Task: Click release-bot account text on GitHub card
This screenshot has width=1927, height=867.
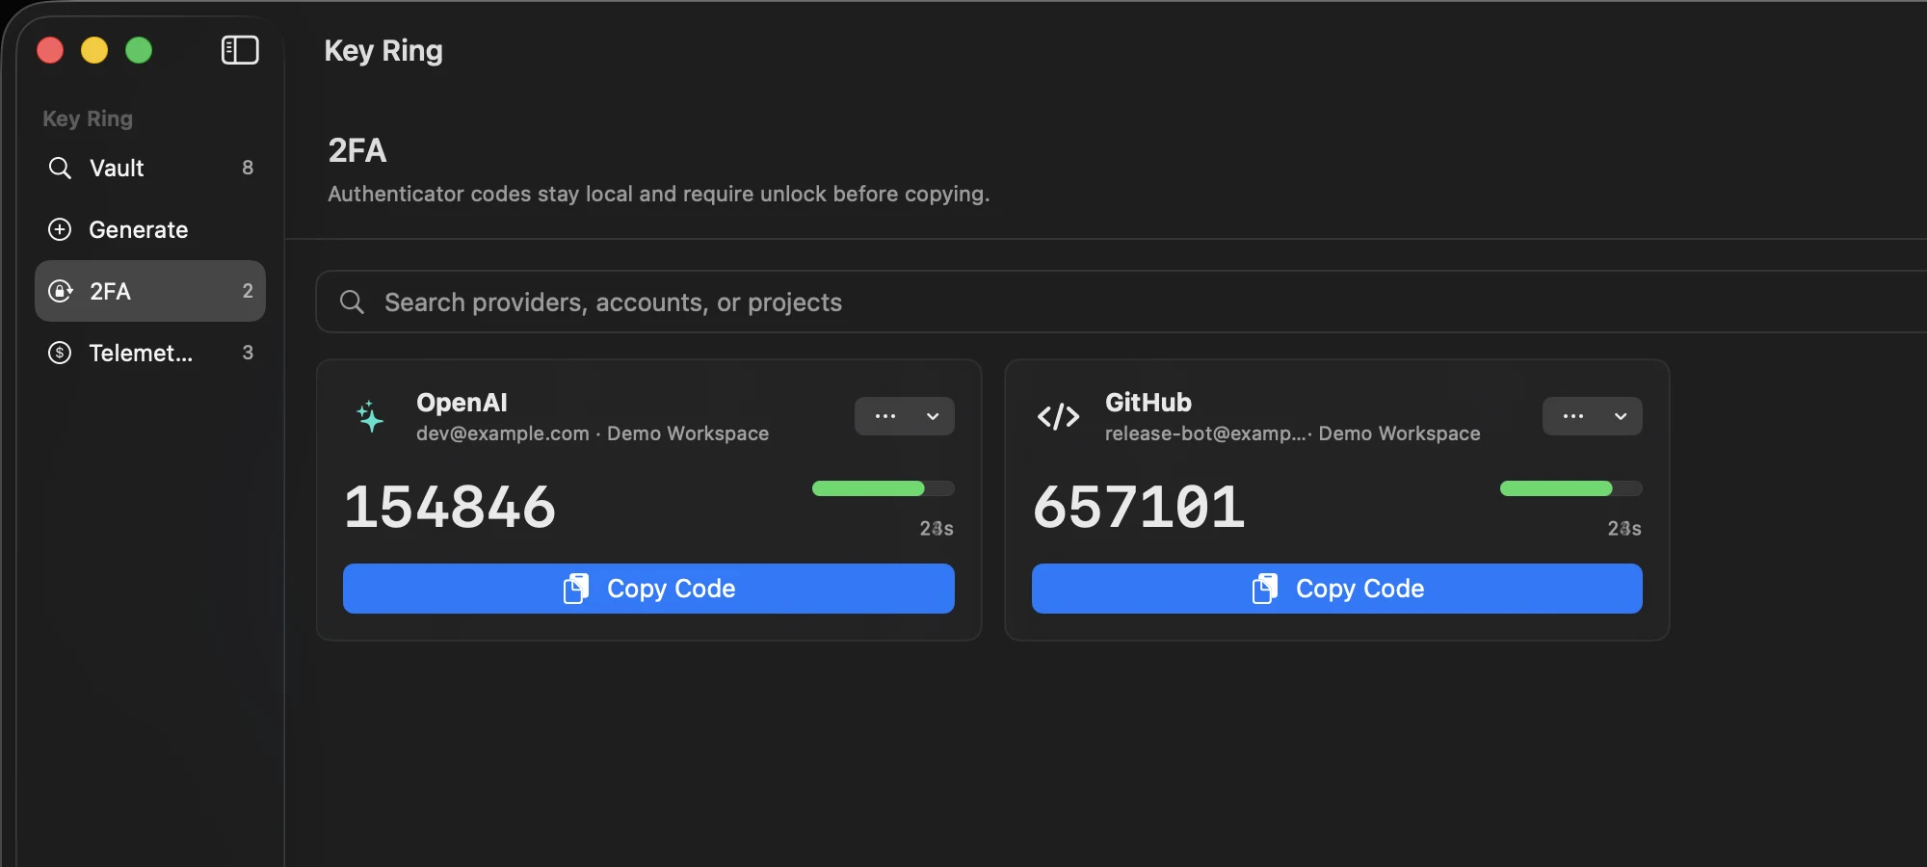Action: pos(1206,433)
